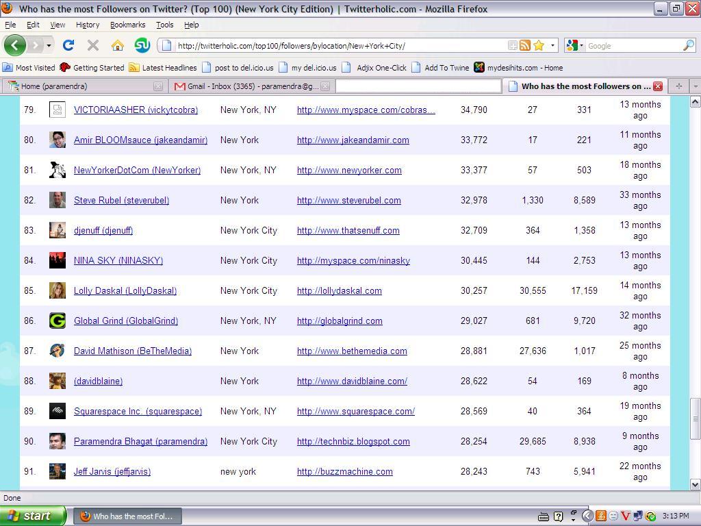Click the system tray keyboard icon
This screenshot has height=526, width=701.
[544, 516]
